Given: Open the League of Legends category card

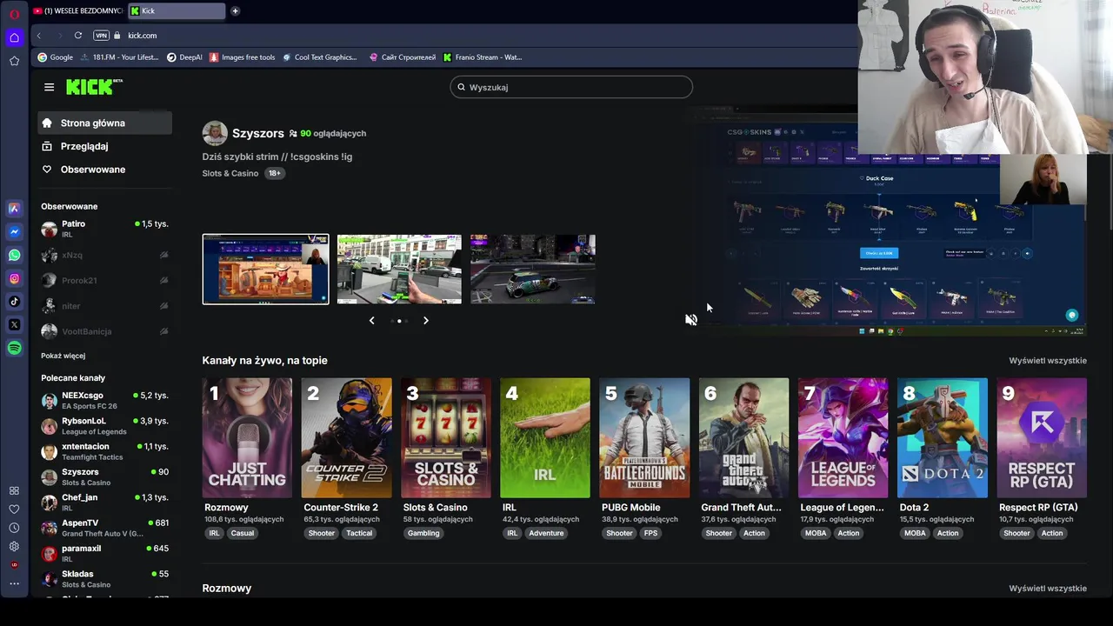Looking at the screenshot, I should (843, 437).
